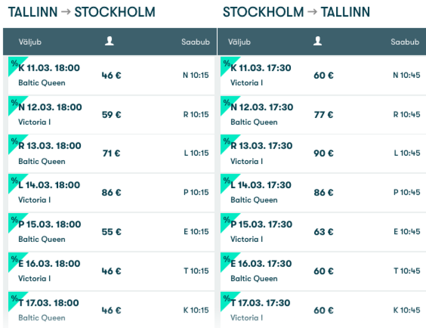Click Väljub header in Tallinn–Stockholm table

[30, 42]
